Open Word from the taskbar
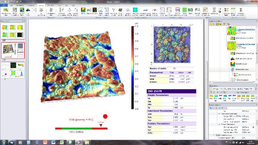The image size is (258, 145). coord(54,142)
